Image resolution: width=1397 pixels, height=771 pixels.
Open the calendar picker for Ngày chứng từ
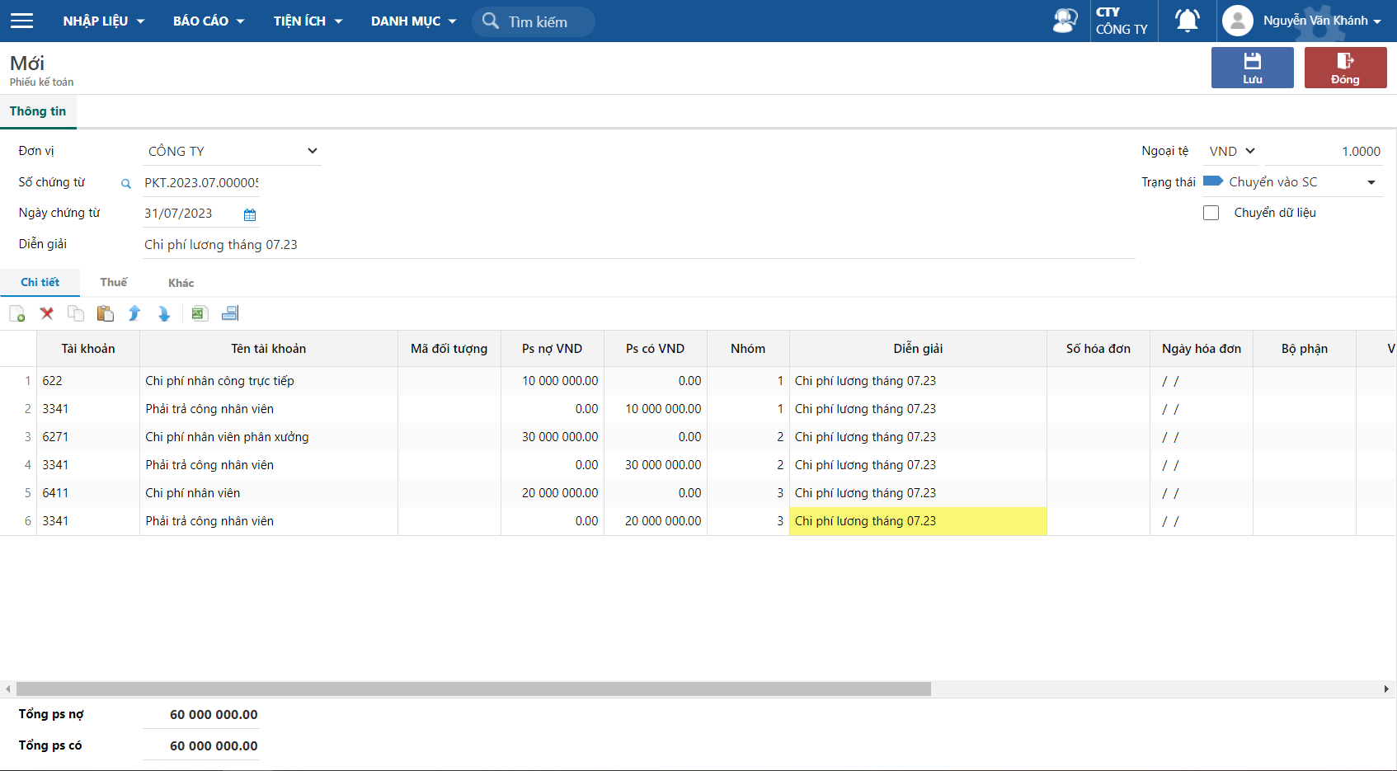click(x=250, y=214)
